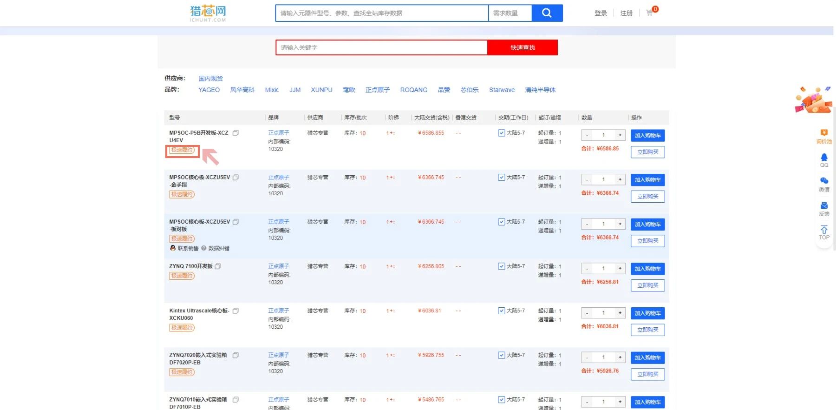The height and width of the screenshot is (410, 836).
Task: Add MPSOC-P5B开发板 to cart
Action: tap(647, 135)
